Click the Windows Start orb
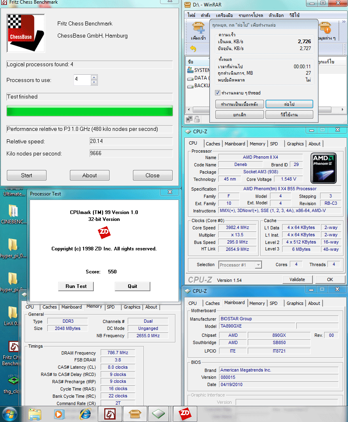Screen dimensions: 348x422 [10, 414]
